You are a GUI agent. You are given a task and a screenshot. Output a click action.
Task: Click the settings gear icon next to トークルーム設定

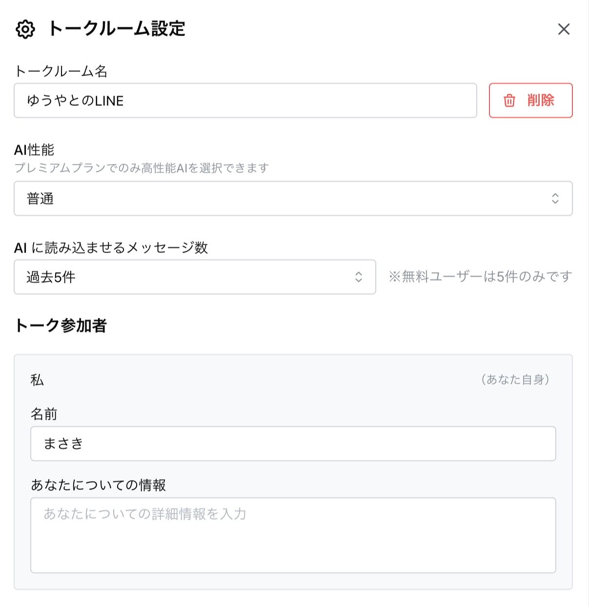[25, 29]
